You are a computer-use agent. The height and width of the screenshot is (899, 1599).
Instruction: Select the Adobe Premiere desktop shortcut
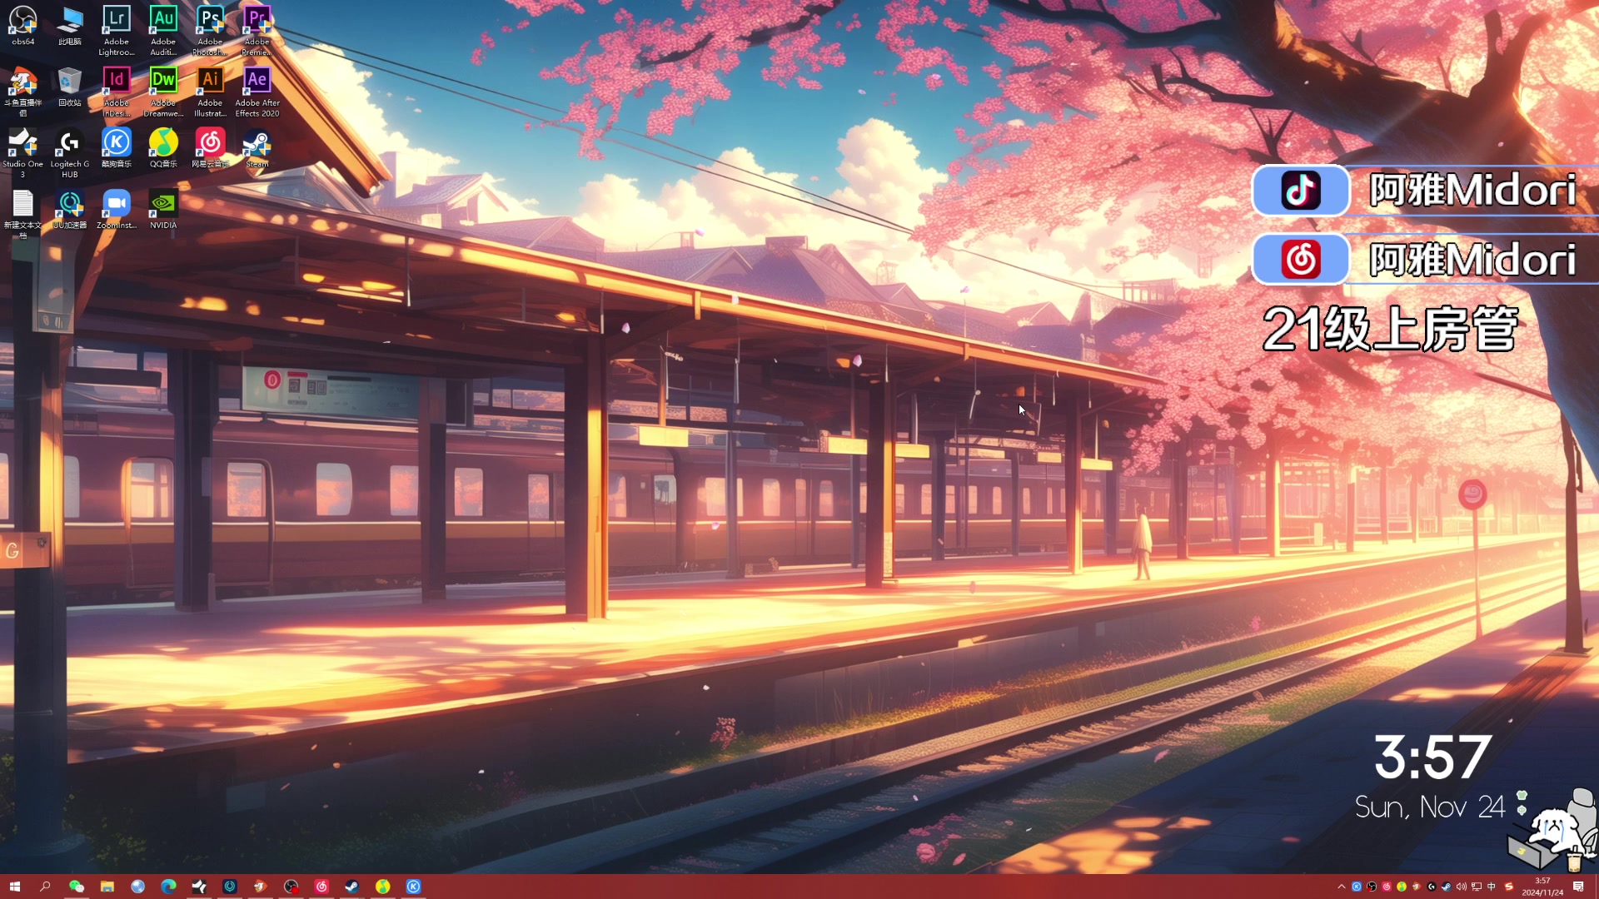tap(257, 31)
